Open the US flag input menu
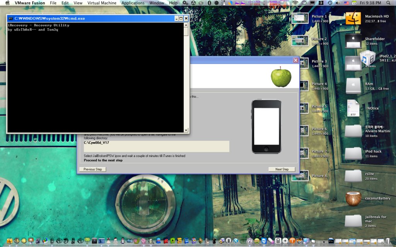The image size is (396, 247). (346, 3)
